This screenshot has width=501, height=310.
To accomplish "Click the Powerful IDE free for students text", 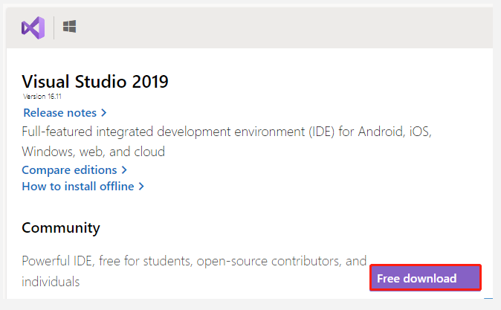I will pyautogui.click(x=194, y=271).
